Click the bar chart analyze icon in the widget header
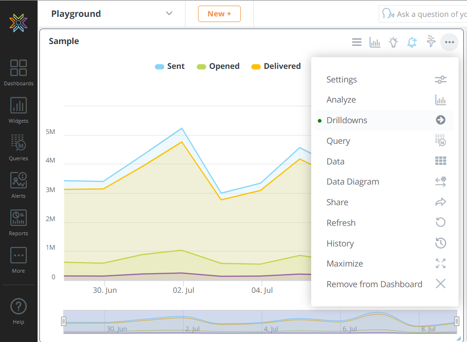 click(375, 42)
